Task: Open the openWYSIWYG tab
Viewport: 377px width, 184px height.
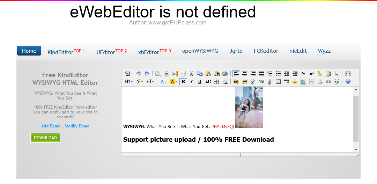Action: point(200,51)
